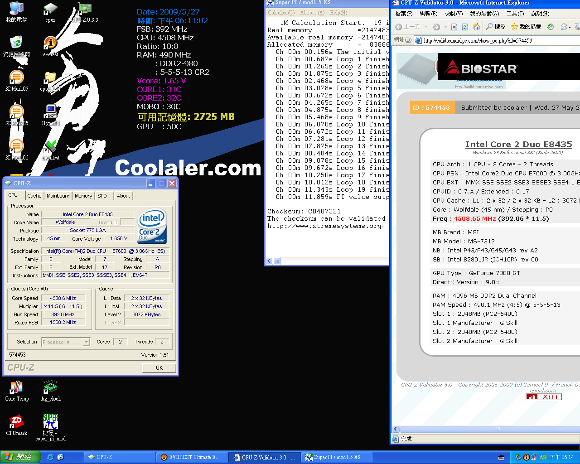580x464 pixels.
Task: Launch the everest desktop shortcut
Action: [x=50, y=46]
